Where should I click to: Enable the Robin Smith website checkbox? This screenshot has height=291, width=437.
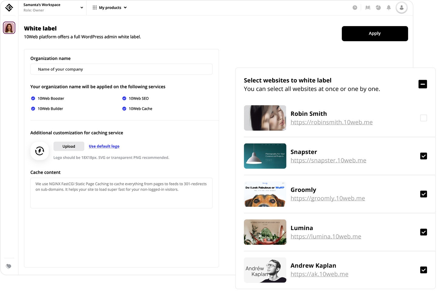point(424,118)
